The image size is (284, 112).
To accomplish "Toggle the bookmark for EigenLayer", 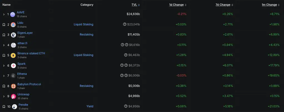I will coord(4,35).
